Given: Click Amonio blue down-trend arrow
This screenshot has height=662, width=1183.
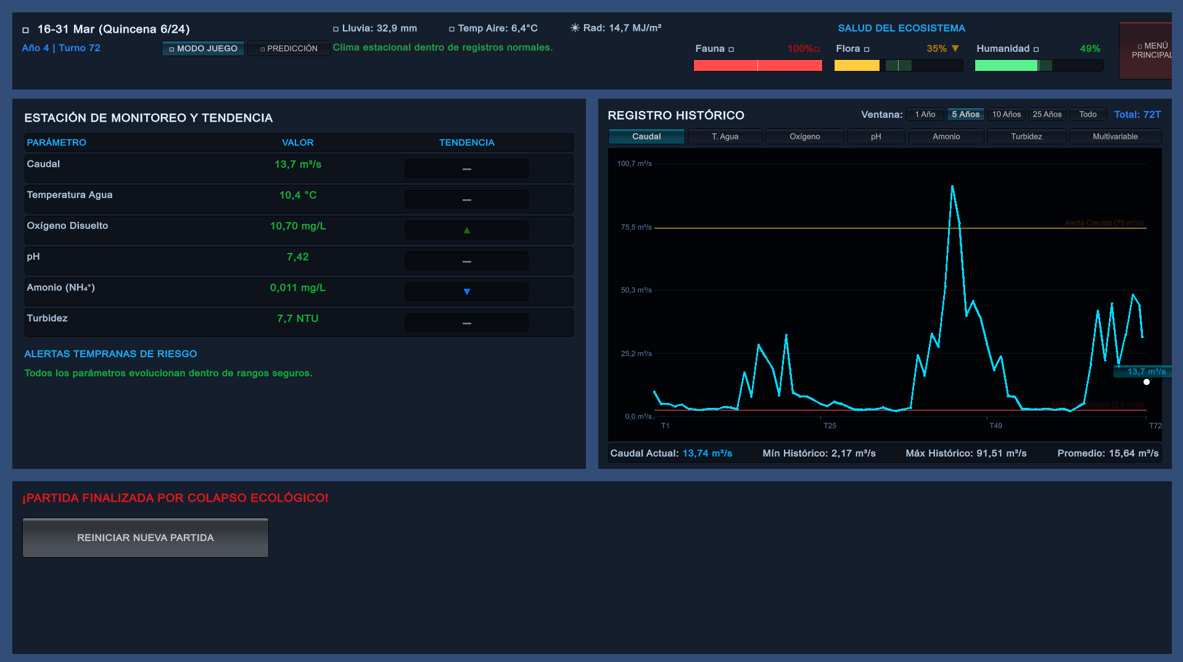Looking at the screenshot, I should (x=467, y=292).
